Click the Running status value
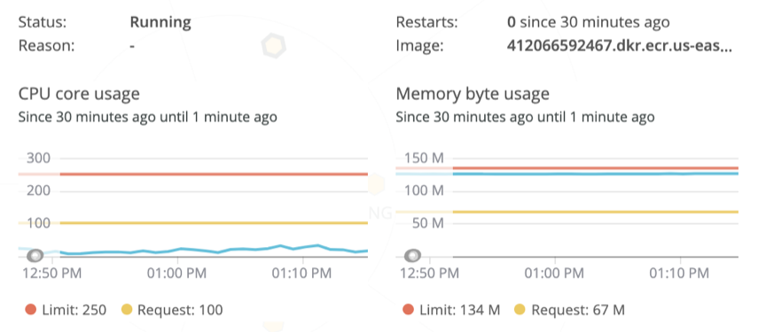The image size is (766, 332). 160,22
